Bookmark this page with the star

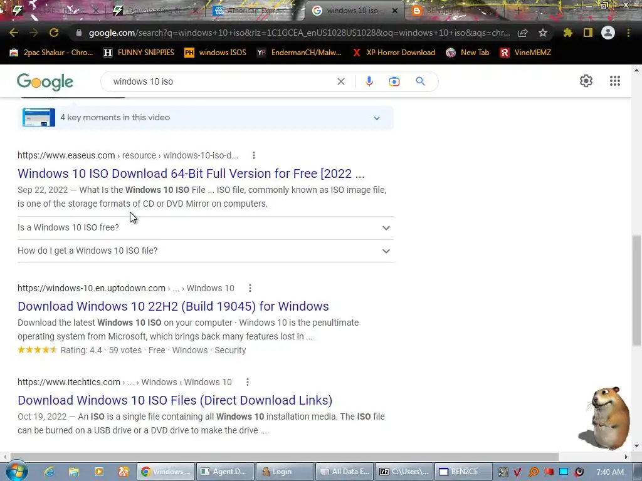543,33
